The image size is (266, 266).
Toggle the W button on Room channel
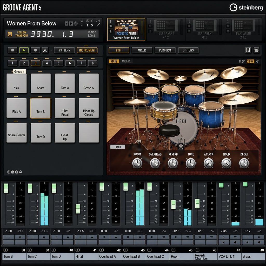click(188, 237)
